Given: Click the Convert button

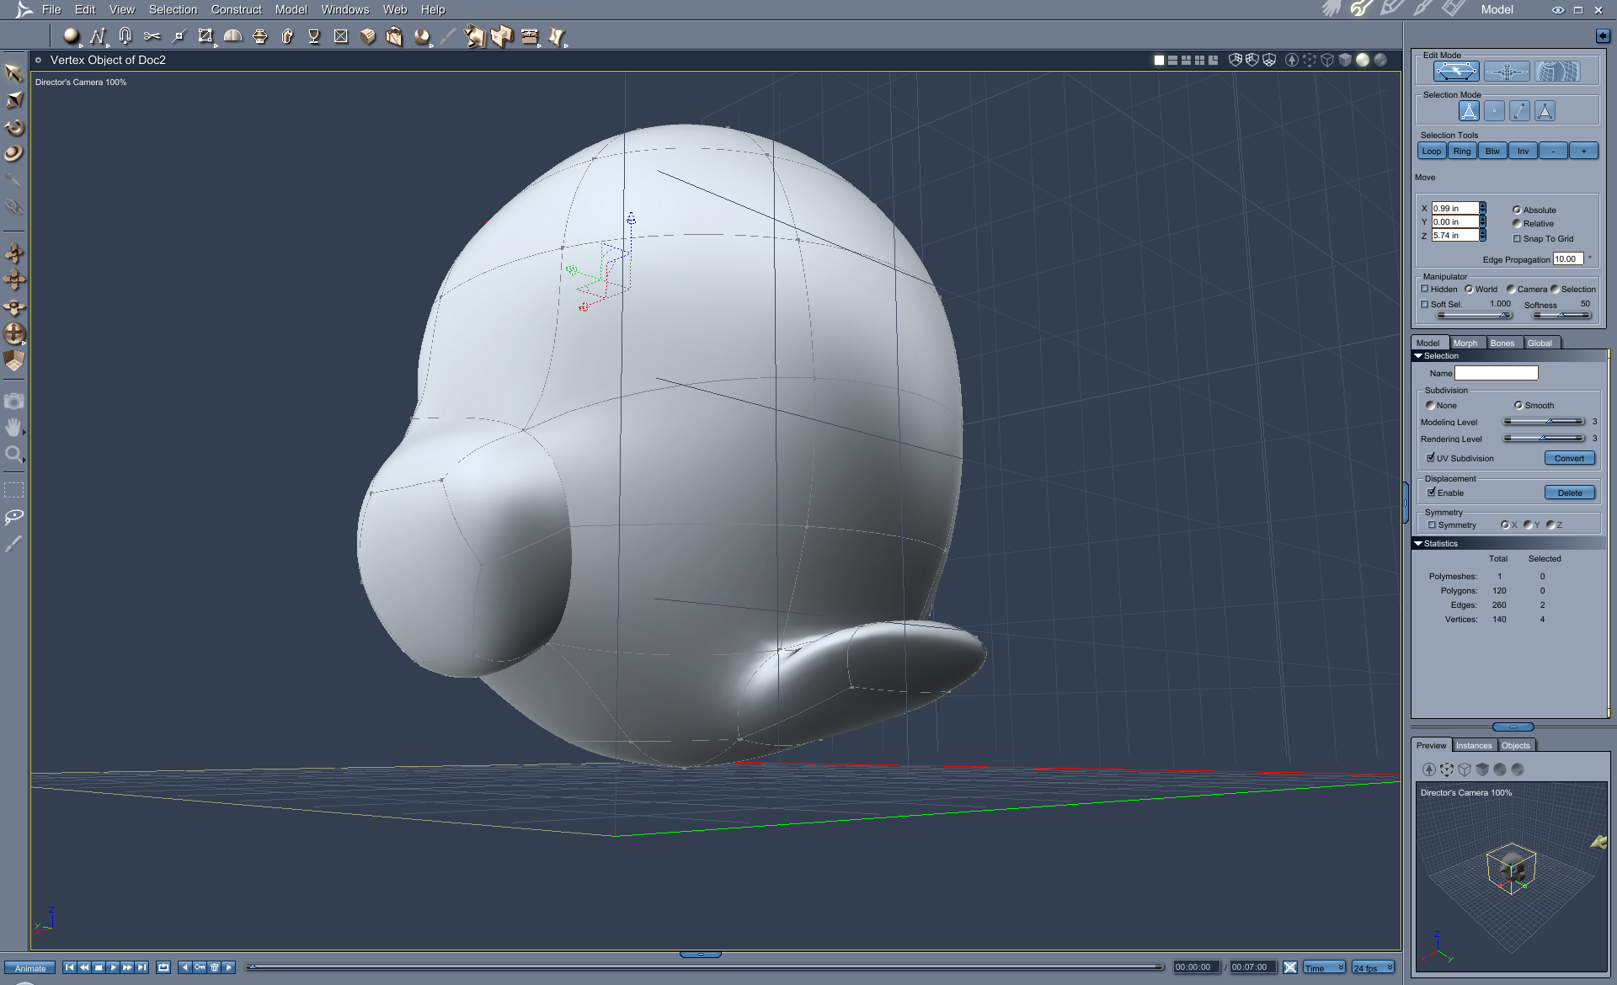Looking at the screenshot, I should click(1569, 458).
